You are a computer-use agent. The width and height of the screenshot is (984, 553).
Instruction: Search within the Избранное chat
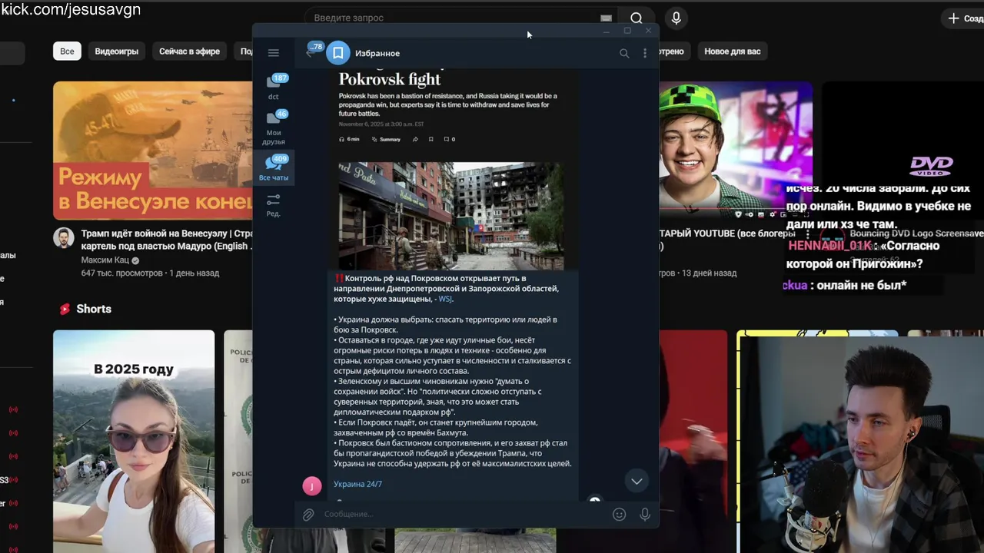tap(624, 53)
